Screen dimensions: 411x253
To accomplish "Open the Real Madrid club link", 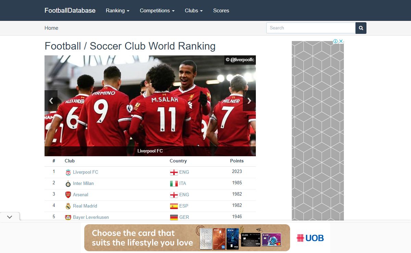I will coord(85,206).
